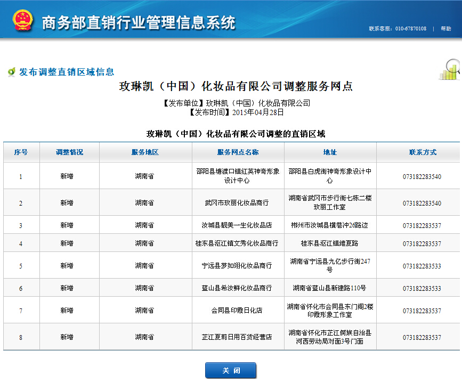Click the 服务网点名称 column header

pos(238,152)
